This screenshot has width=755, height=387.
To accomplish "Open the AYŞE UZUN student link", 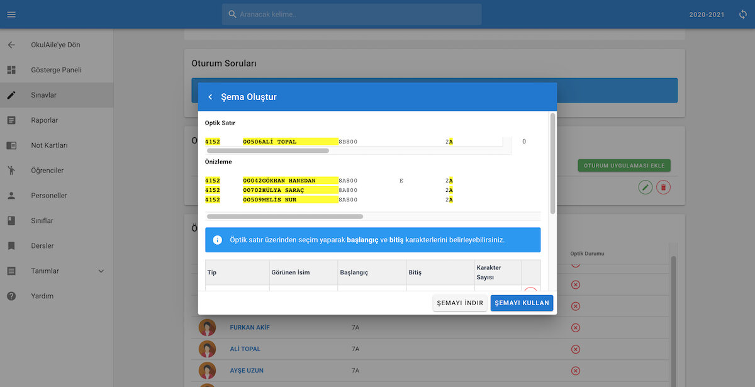I will 247,370.
